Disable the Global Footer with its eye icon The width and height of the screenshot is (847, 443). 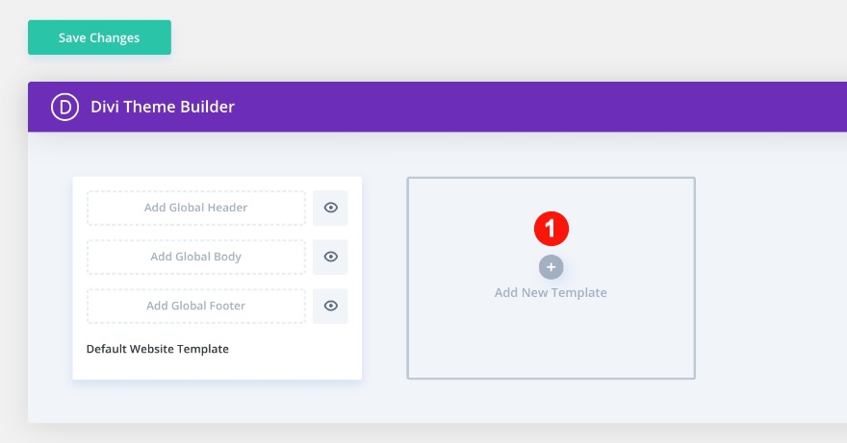[330, 306]
